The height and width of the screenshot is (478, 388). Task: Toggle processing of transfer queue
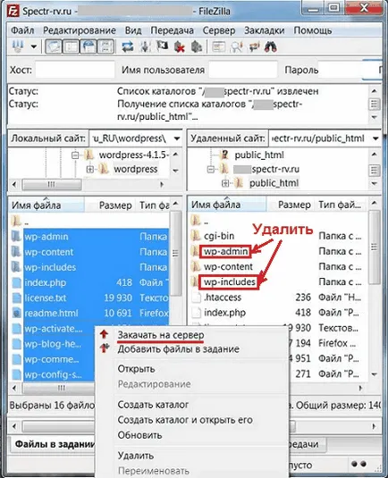click(x=145, y=47)
